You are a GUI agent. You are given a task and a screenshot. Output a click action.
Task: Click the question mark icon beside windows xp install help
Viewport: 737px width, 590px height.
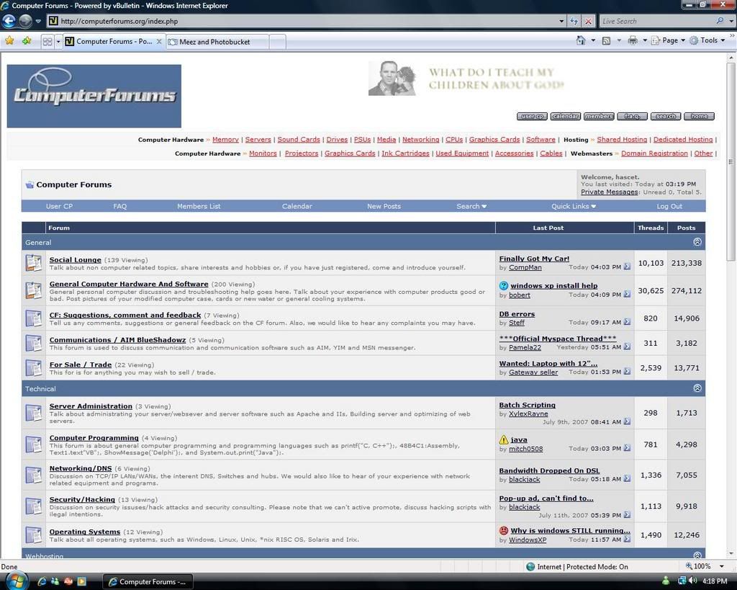click(x=503, y=285)
